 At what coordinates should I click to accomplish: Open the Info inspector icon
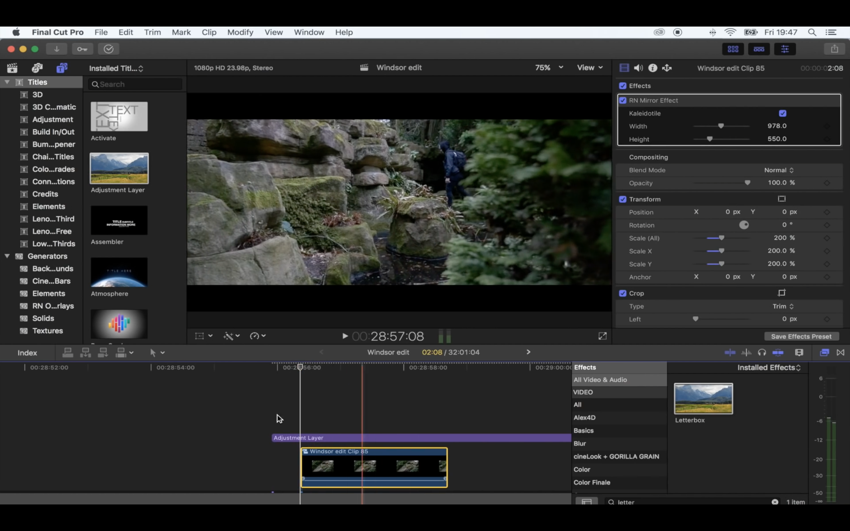coord(652,68)
